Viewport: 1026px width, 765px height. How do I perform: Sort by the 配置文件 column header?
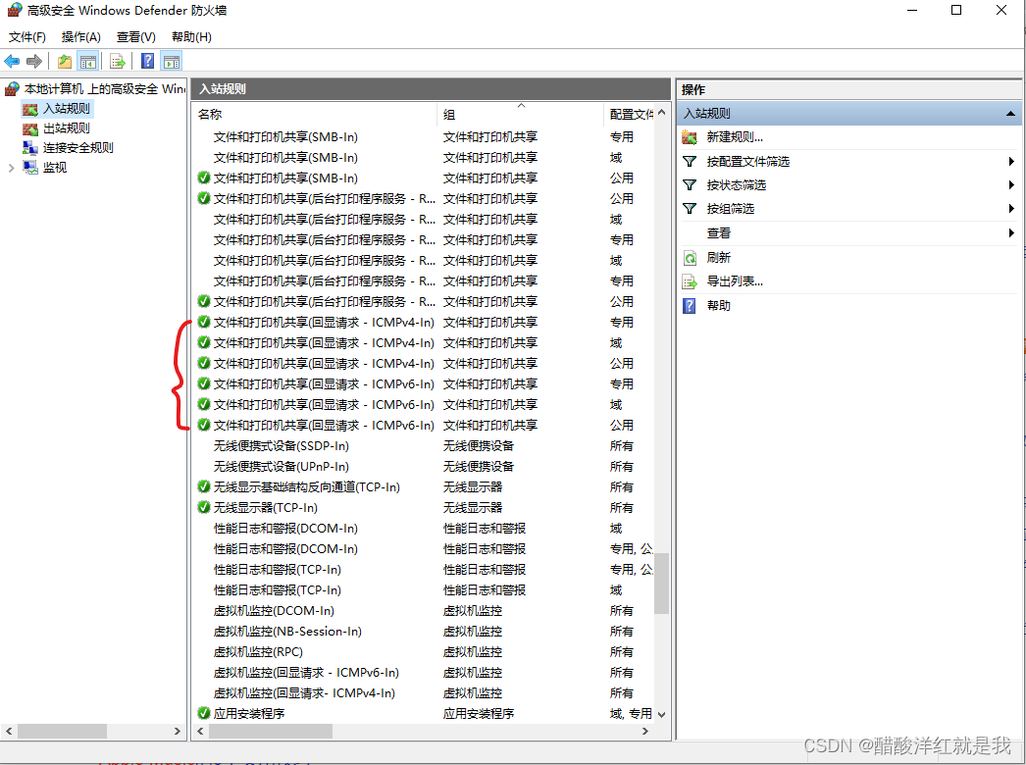(630, 115)
